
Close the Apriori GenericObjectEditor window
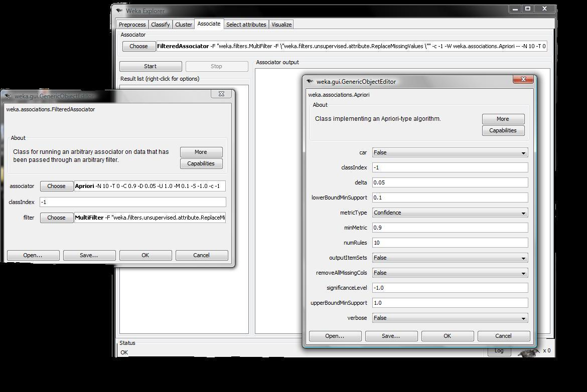tap(523, 79)
